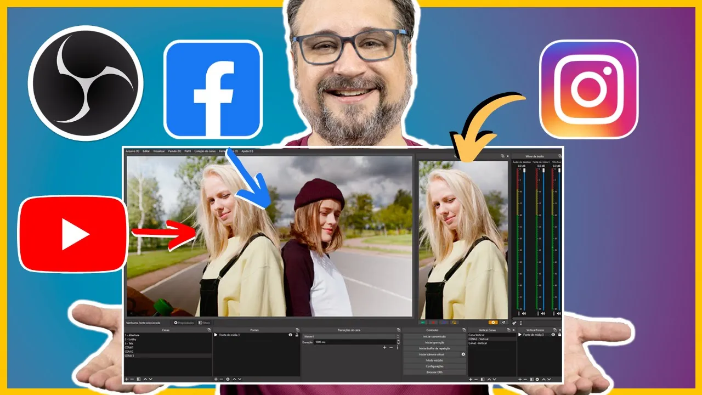The image size is (702, 395).
Task: Select scene 2 - Lobby
Action: pos(167,339)
